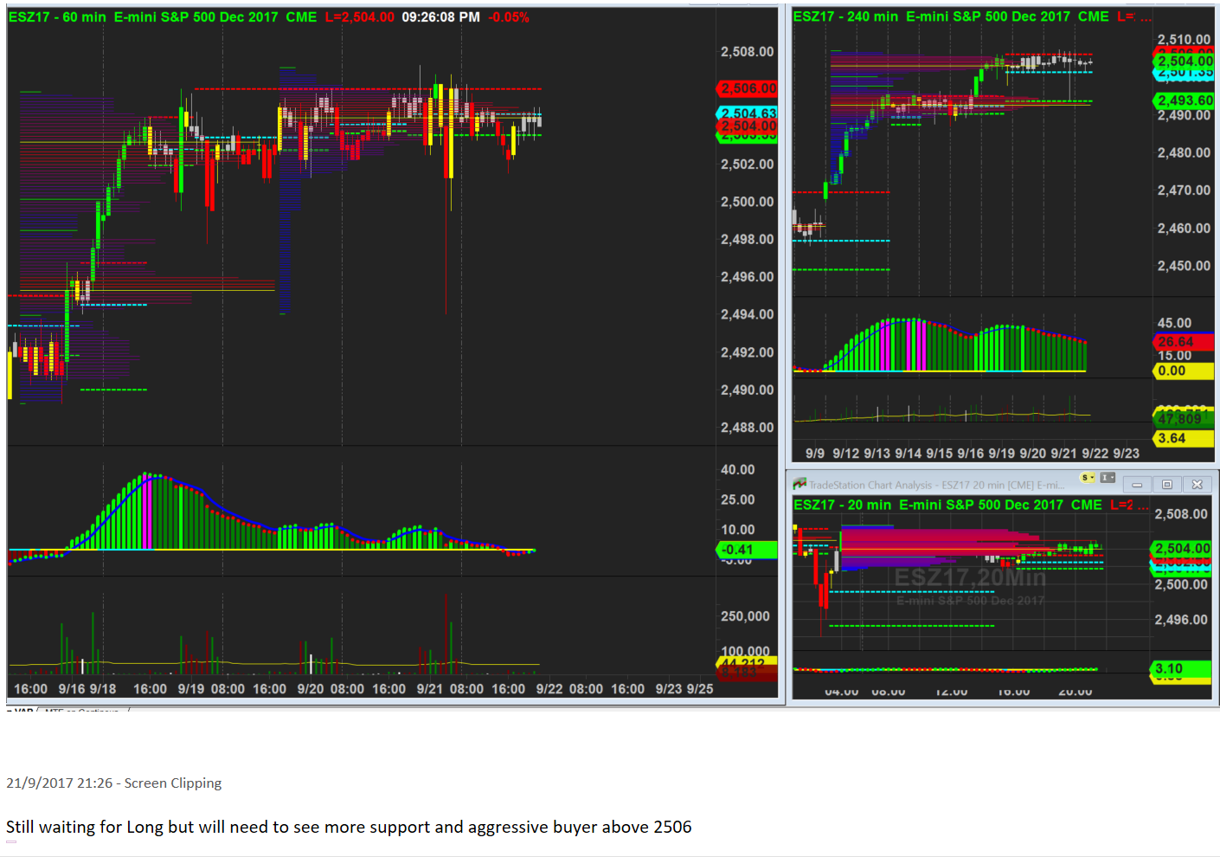
Task: Open the gray I dropdown in the 20 min window
Action: [x=1108, y=478]
